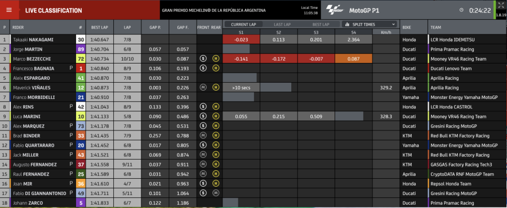Click the fullscreen expand icon
The width and height of the screenshot is (507, 208).
(x=501, y=5)
